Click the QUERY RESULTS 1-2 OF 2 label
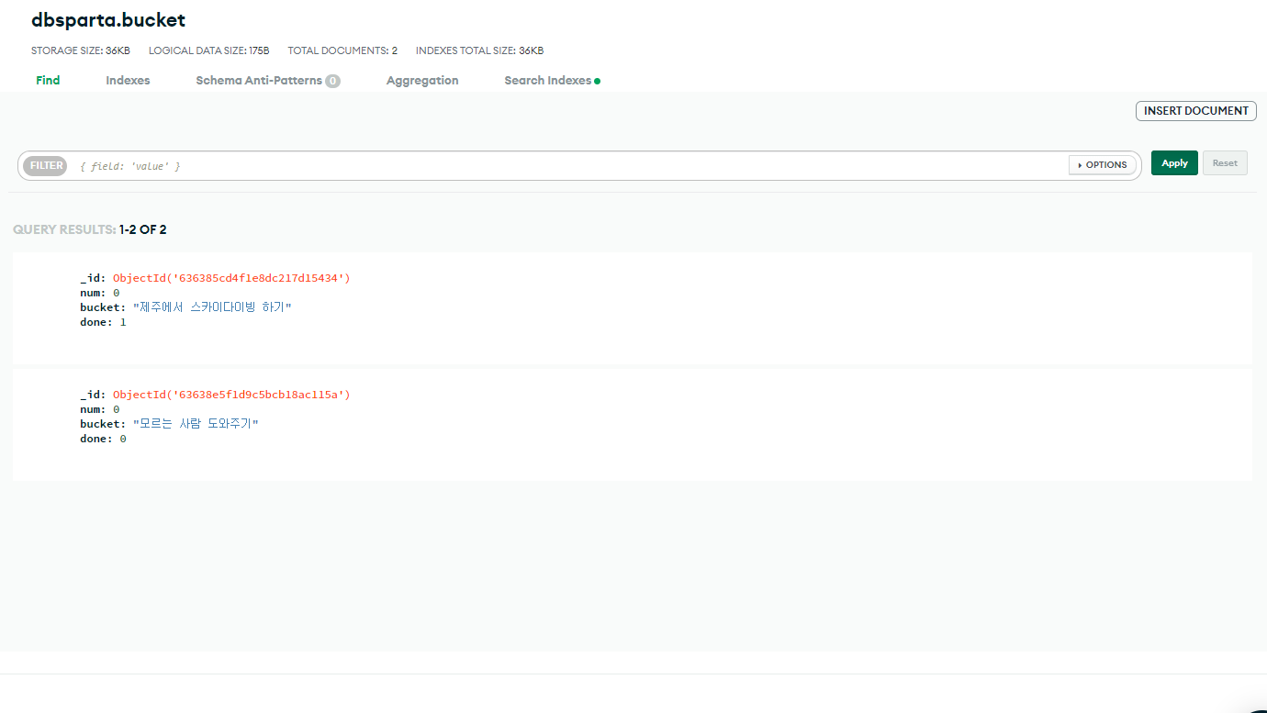 coord(90,229)
